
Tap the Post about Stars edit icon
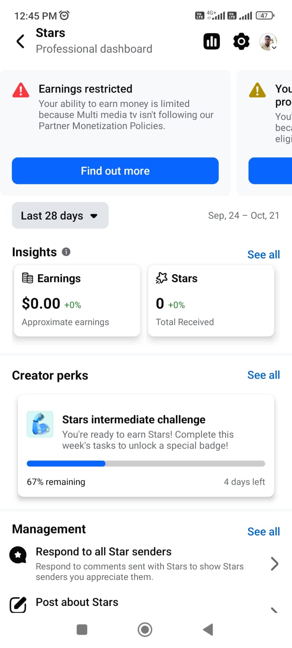coord(18,605)
